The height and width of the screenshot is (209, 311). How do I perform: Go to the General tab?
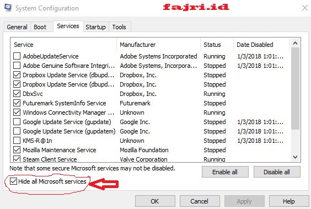tap(17, 27)
